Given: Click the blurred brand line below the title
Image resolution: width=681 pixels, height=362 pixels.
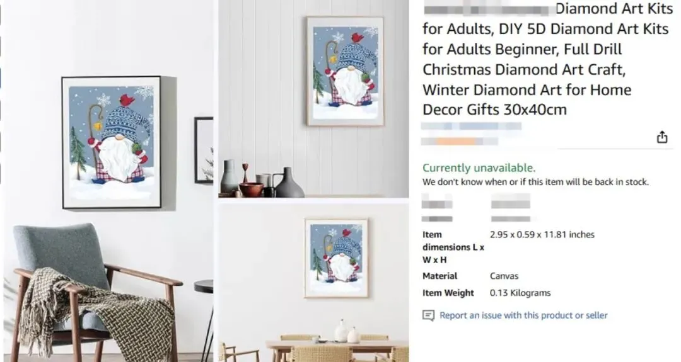Looking at the screenshot, I should click(x=471, y=126).
